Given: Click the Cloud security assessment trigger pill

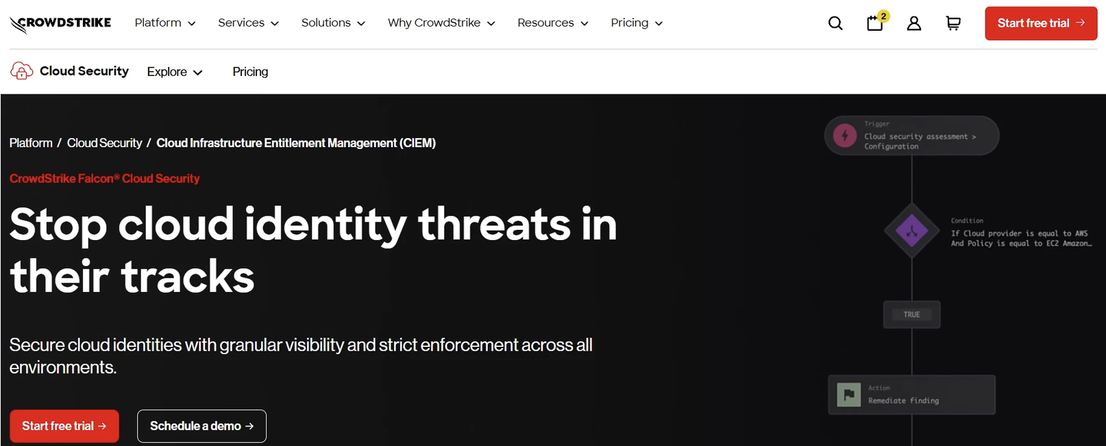Looking at the screenshot, I should (911, 135).
